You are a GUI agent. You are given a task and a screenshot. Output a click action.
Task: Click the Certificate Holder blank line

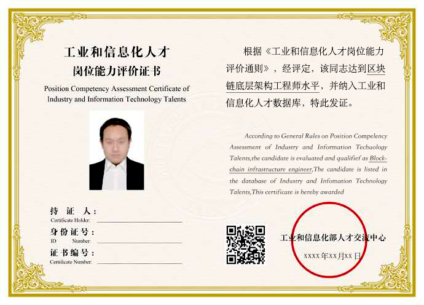coord(139,222)
